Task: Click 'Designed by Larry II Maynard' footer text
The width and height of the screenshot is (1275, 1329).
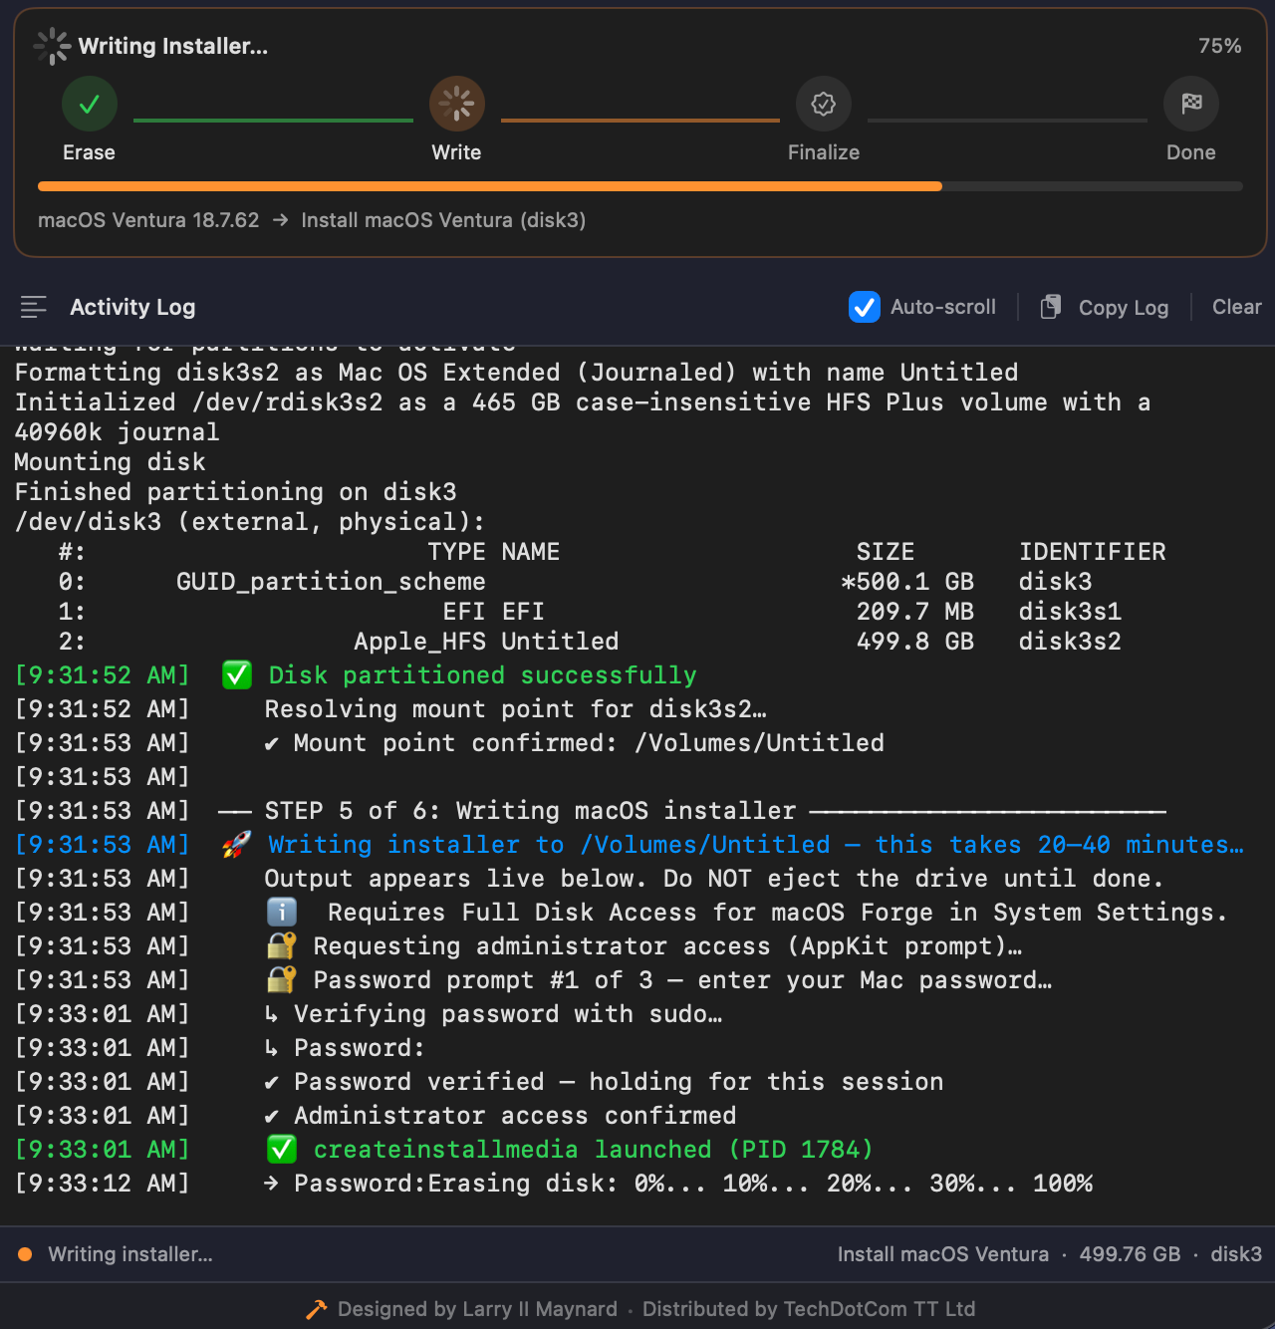Action: [x=477, y=1309]
